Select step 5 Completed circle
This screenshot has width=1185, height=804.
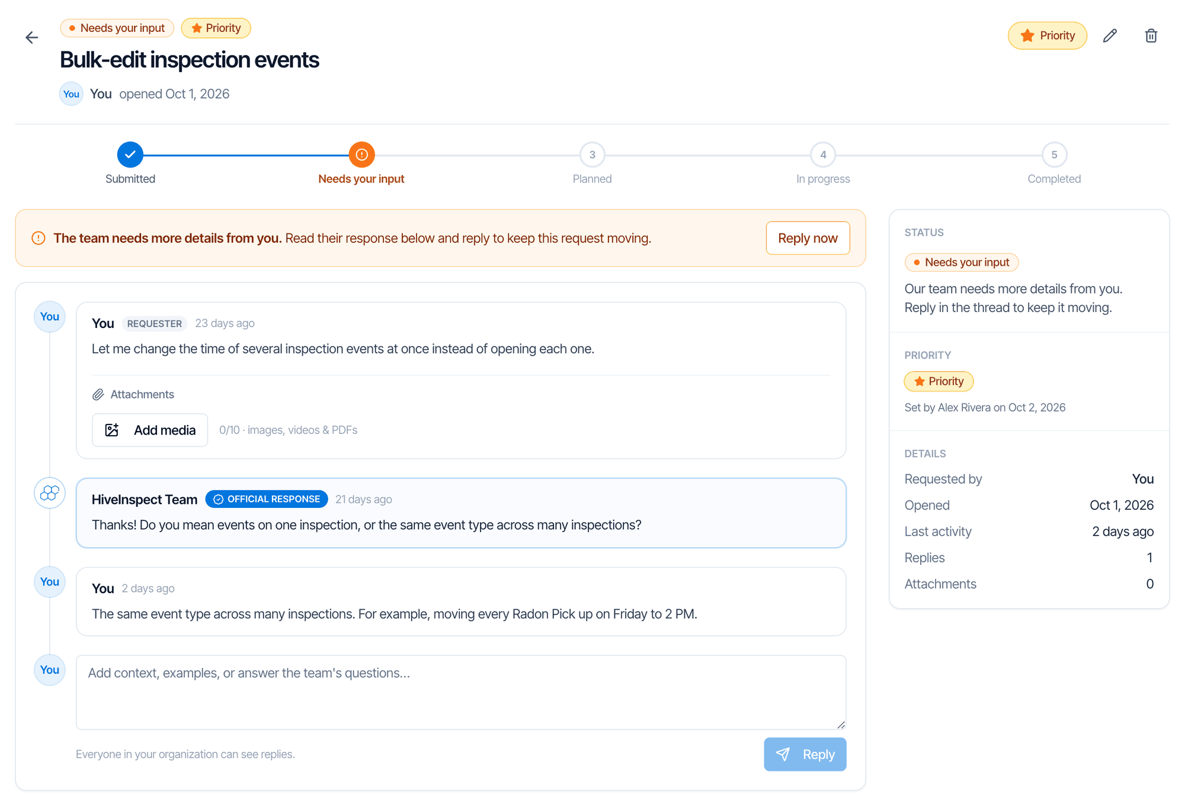tap(1054, 155)
